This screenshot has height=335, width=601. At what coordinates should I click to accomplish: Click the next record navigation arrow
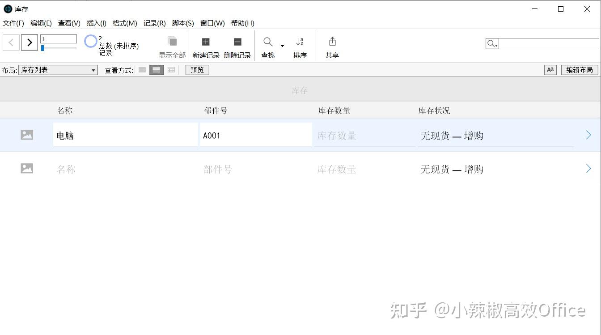29,42
